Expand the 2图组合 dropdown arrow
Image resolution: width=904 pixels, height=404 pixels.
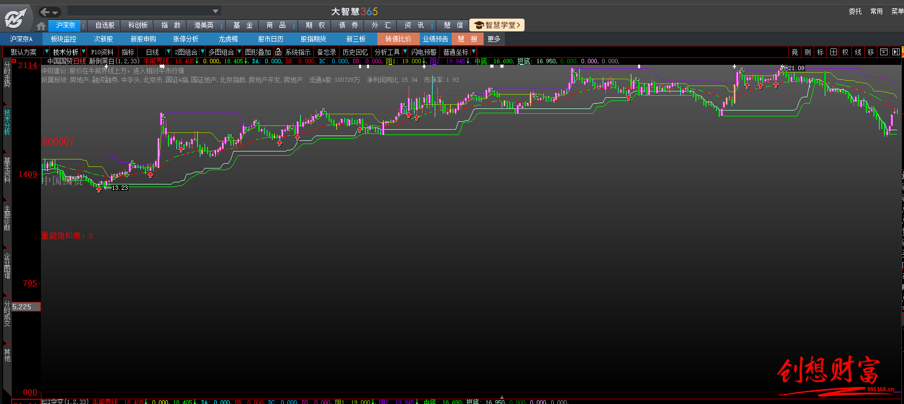tap(202, 52)
